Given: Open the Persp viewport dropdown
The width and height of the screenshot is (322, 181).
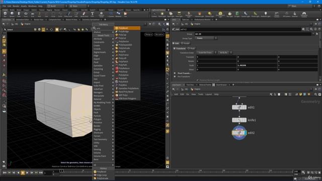Looking at the screenshot, I should (148, 34).
